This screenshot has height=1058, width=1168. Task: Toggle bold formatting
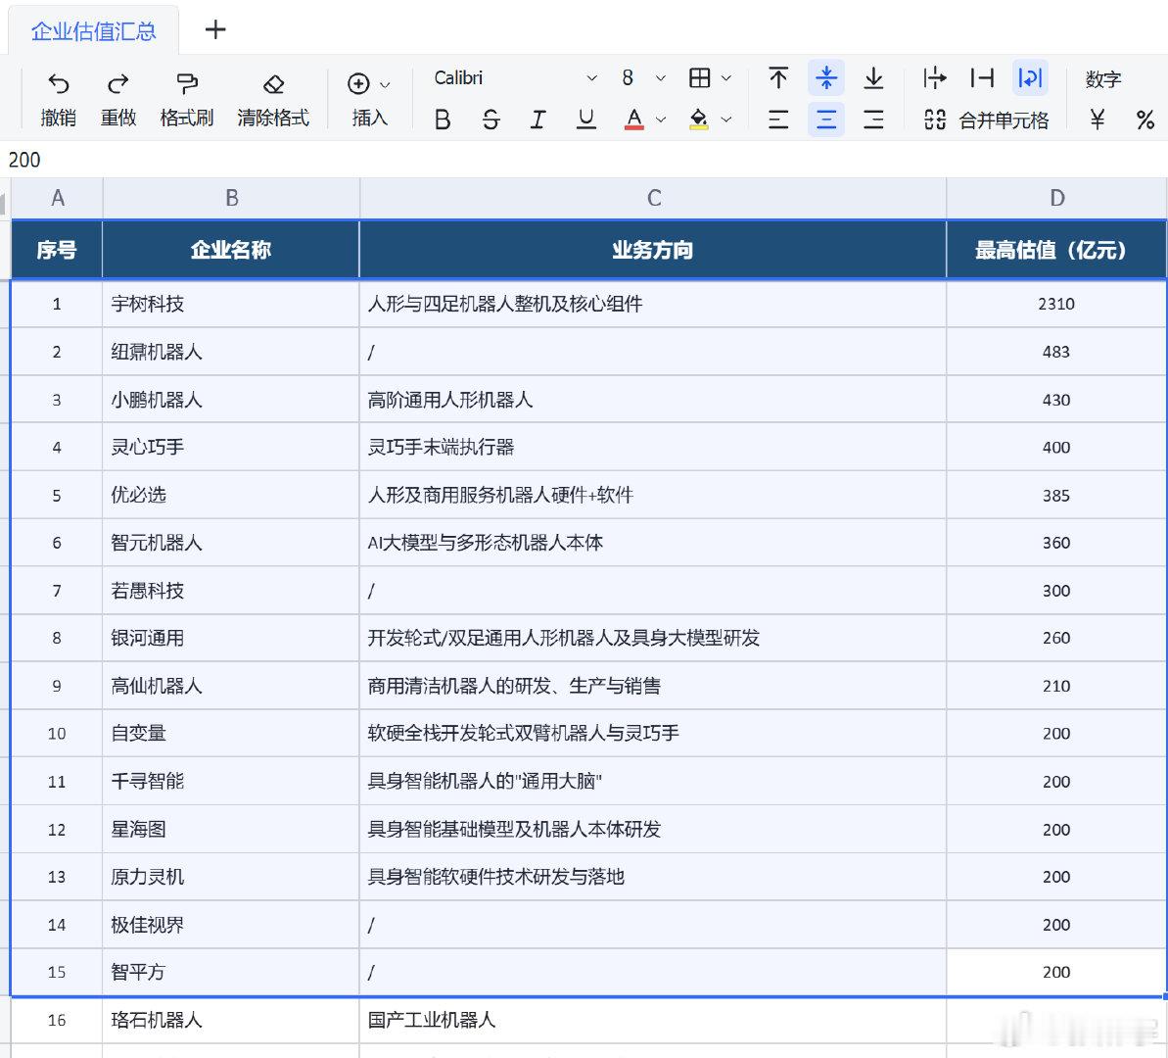(443, 120)
